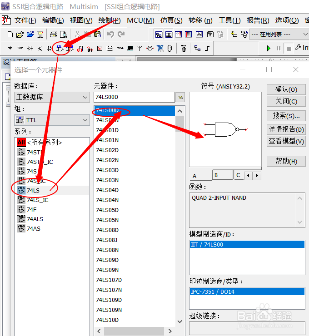This screenshot has height=336, width=309.
Task: Place a bus with the bus icon
Action: pyautogui.click(x=207, y=48)
